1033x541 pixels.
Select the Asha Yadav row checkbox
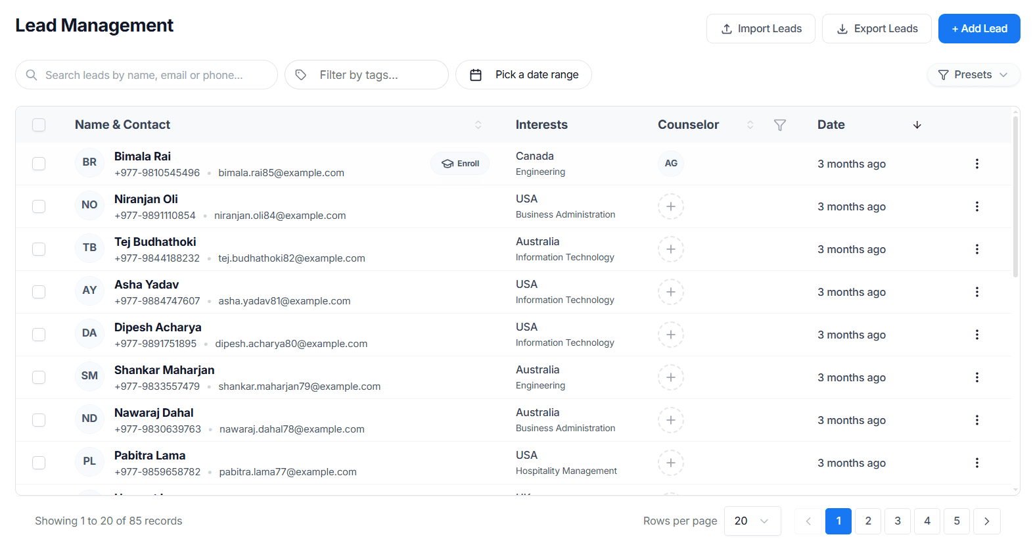click(39, 292)
